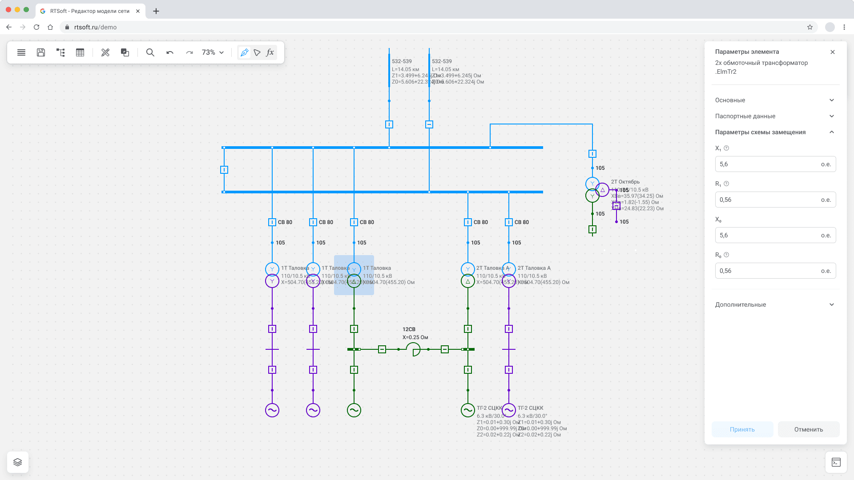The image size is (854, 480).
Task: Click the Отменить button
Action: click(x=808, y=429)
